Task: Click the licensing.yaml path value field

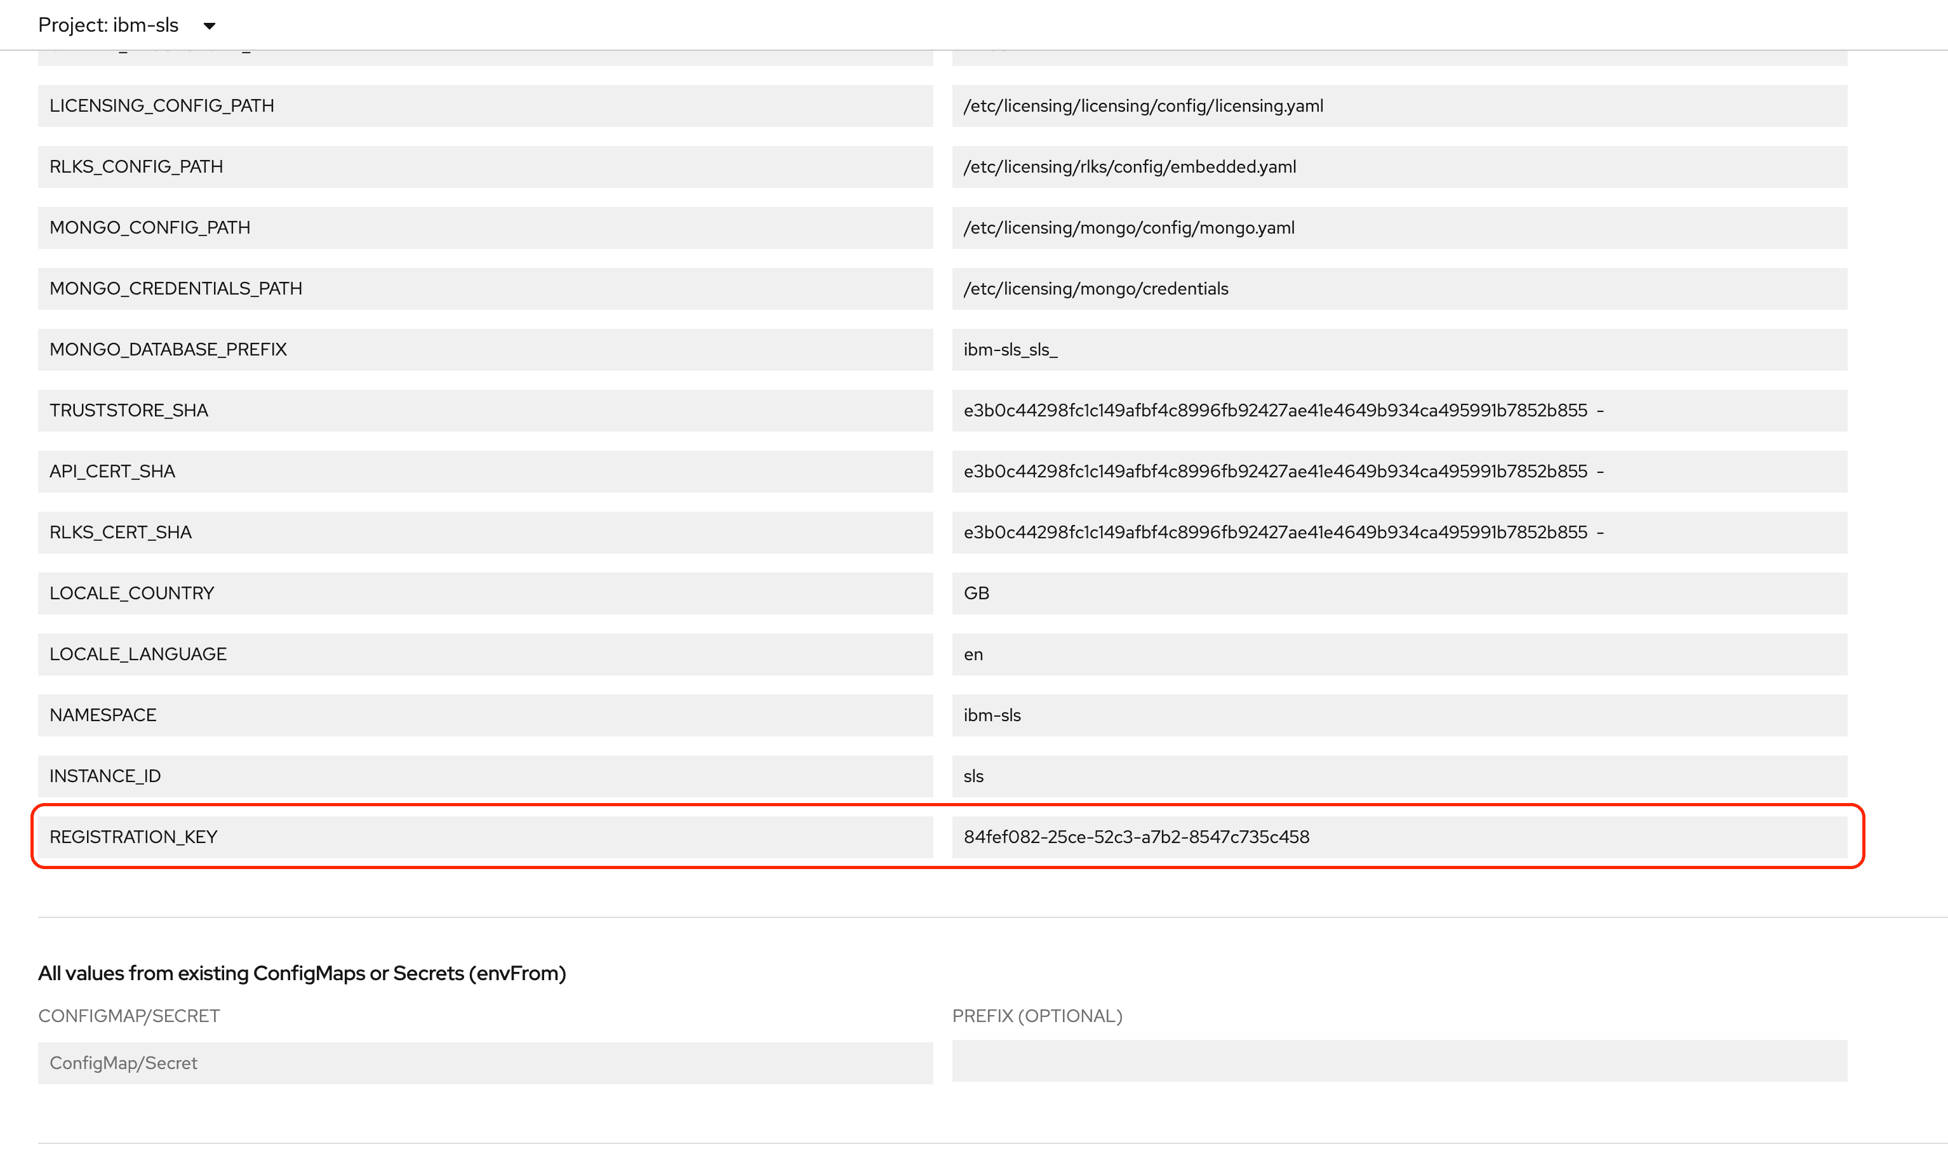Action: click(x=1399, y=106)
